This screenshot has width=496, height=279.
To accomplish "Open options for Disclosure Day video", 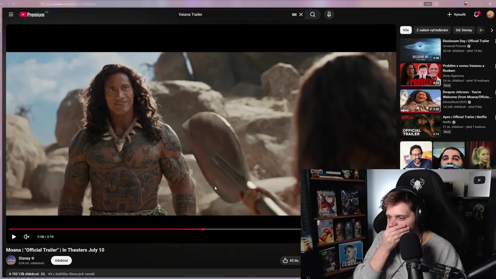I will point(495,41).
